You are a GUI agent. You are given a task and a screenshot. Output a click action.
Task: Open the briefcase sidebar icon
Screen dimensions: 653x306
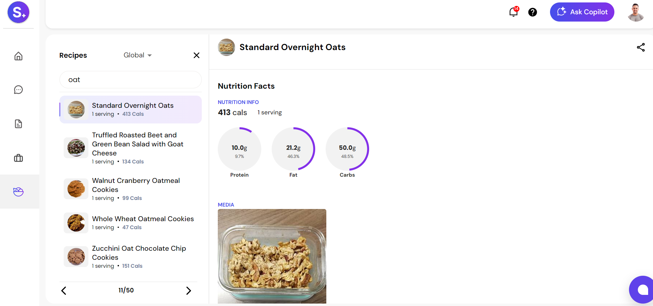(x=18, y=158)
